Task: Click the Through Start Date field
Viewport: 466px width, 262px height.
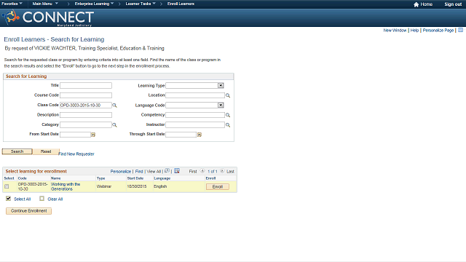Action: [181, 135]
